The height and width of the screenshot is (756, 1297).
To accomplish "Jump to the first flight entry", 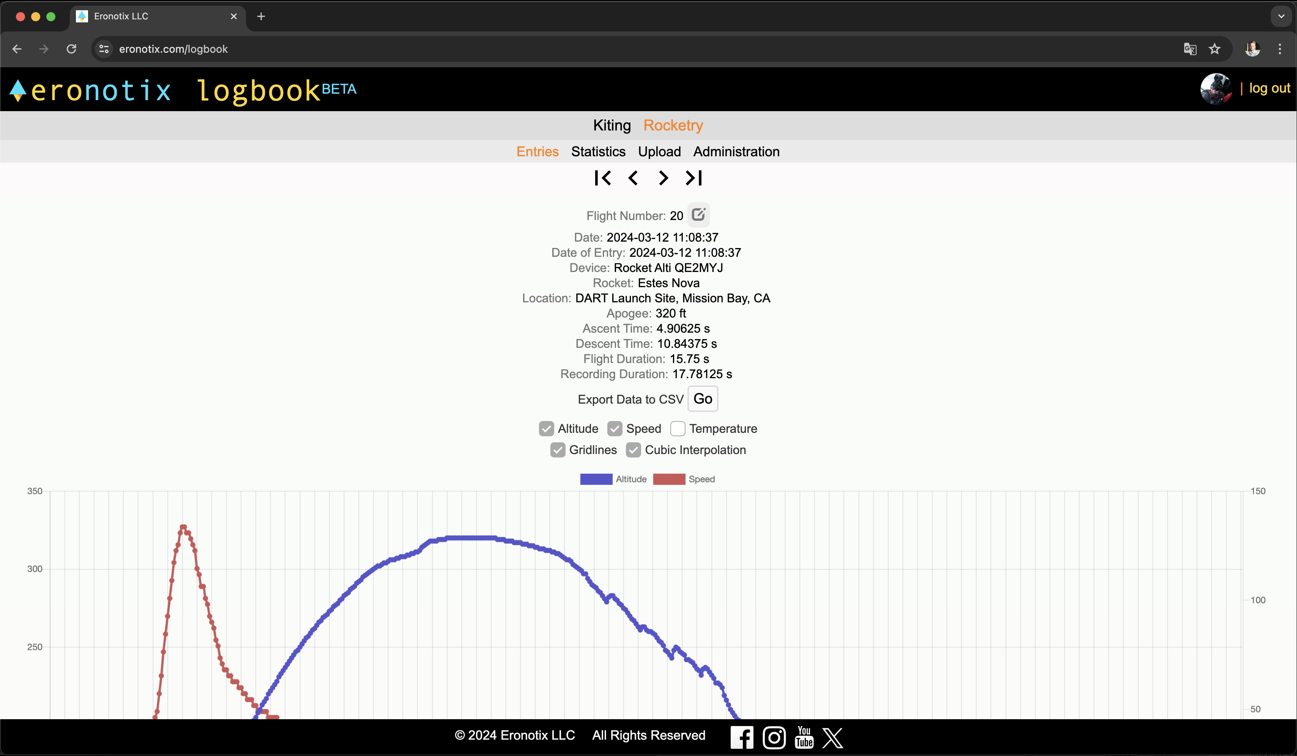I will coord(602,178).
